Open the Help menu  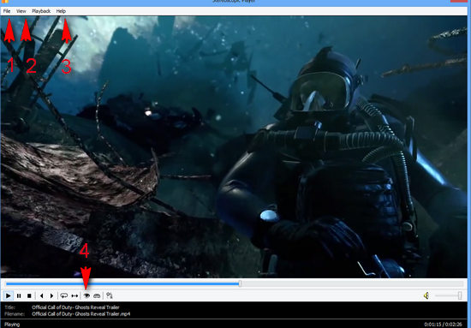click(61, 11)
